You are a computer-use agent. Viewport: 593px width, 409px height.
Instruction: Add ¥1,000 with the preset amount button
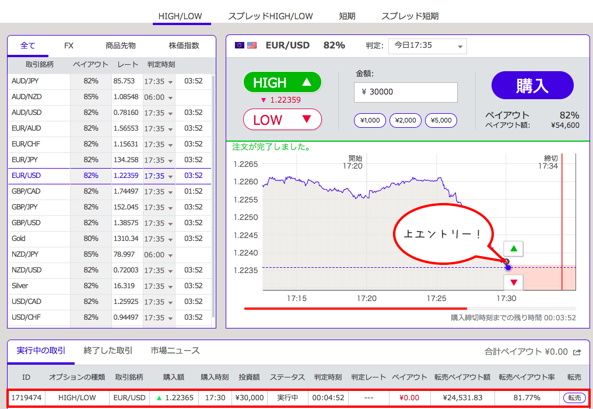tap(370, 121)
